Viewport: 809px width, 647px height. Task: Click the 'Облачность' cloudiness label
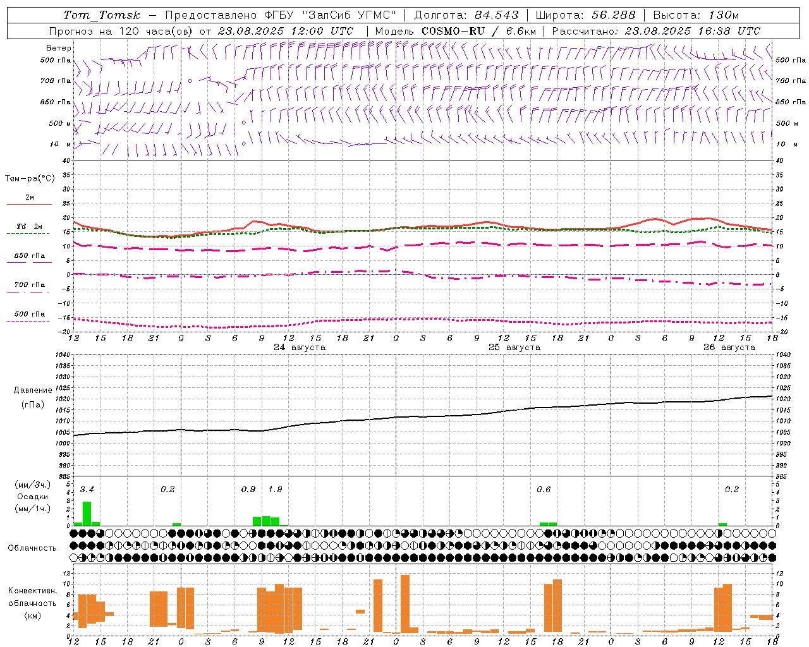(x=32, y=548)
